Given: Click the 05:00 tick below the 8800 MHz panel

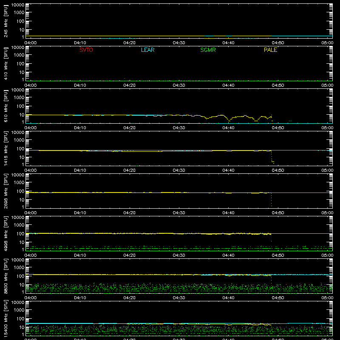Looking at the screenshot, I should [x=327, y=298].
